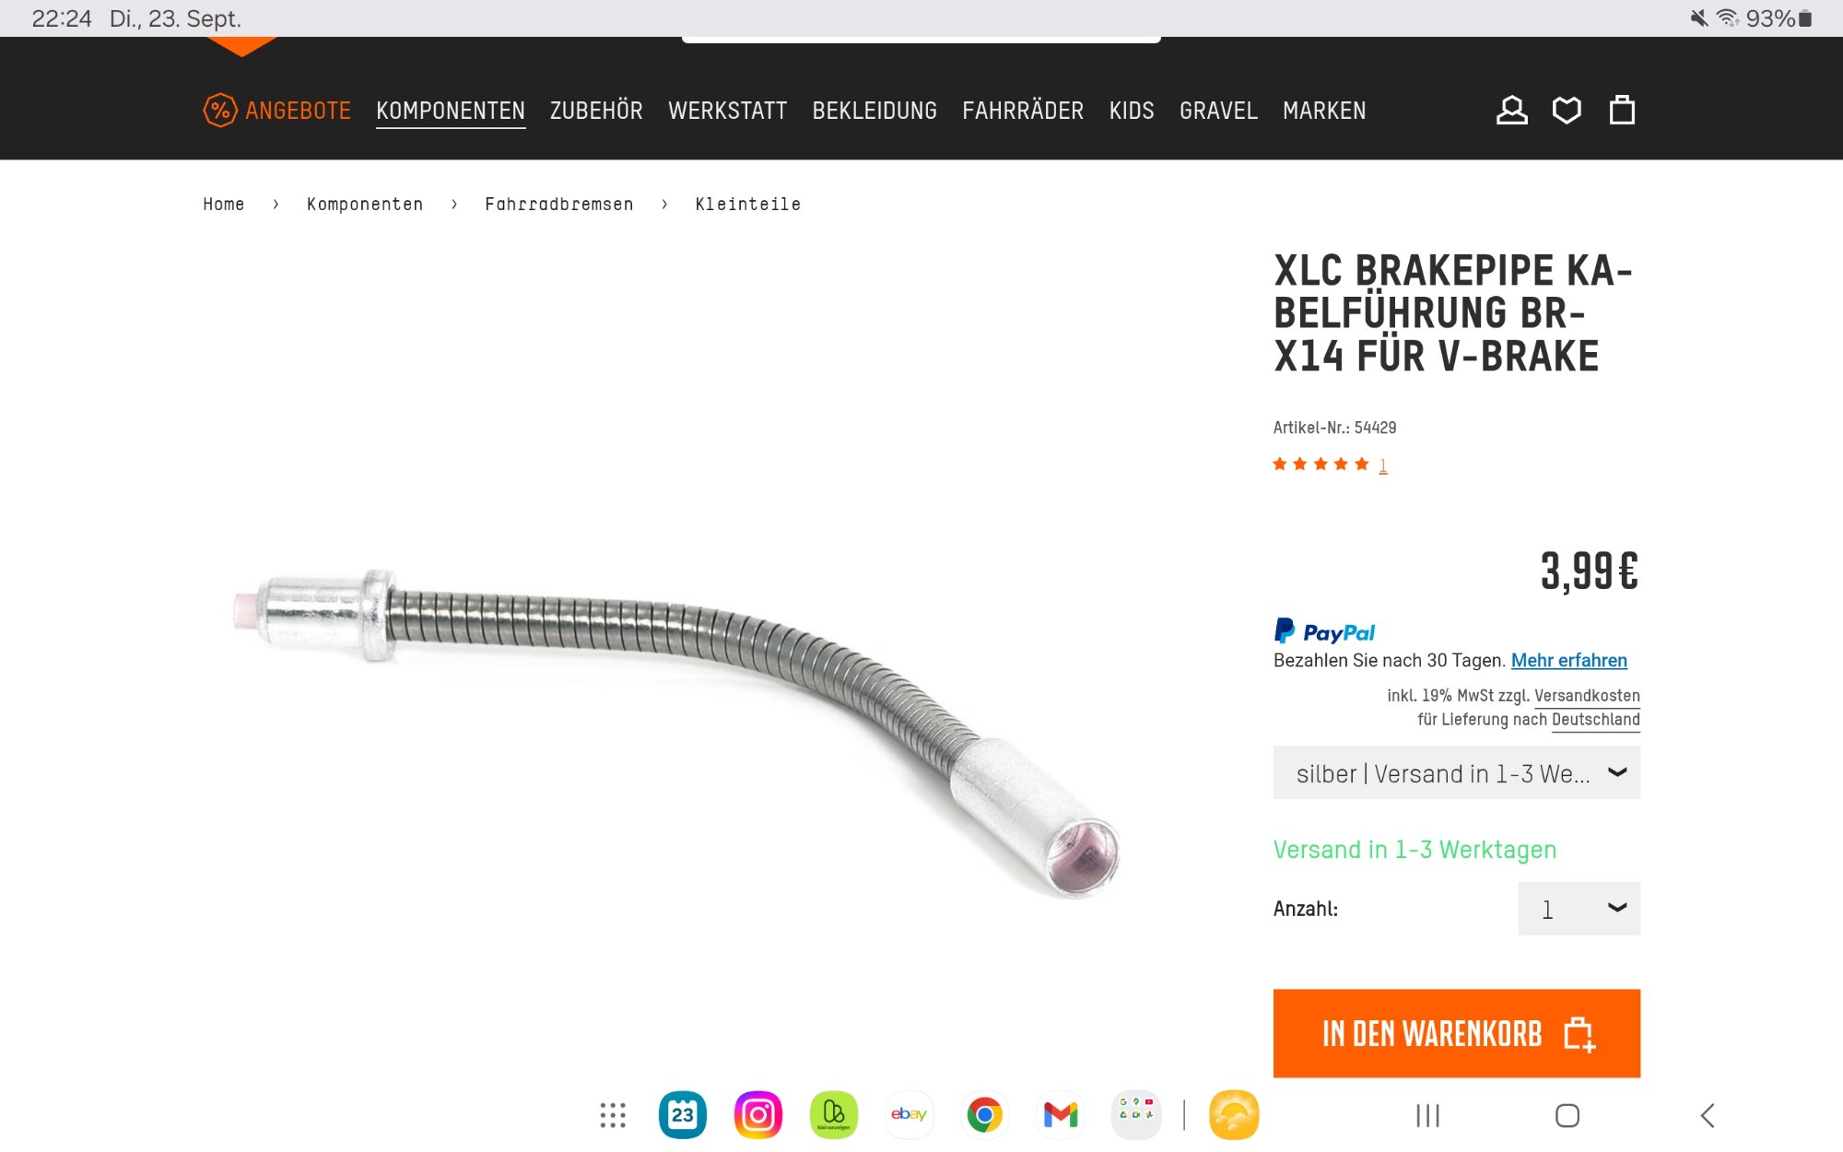The width and height of the screenshot is (1843, 1152).
Task: Add item with In den Warenkorb
Action: 1456,1033
